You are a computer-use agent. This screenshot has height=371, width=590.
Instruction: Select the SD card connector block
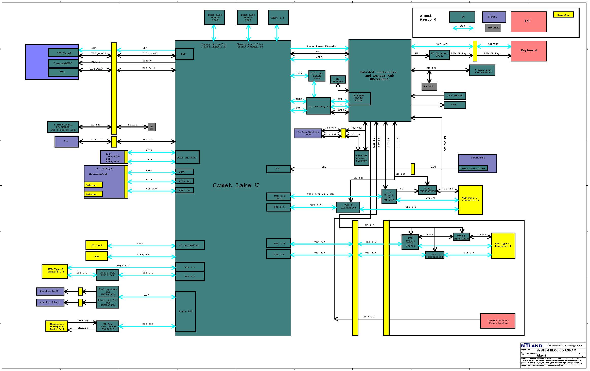tap(97, 245)
